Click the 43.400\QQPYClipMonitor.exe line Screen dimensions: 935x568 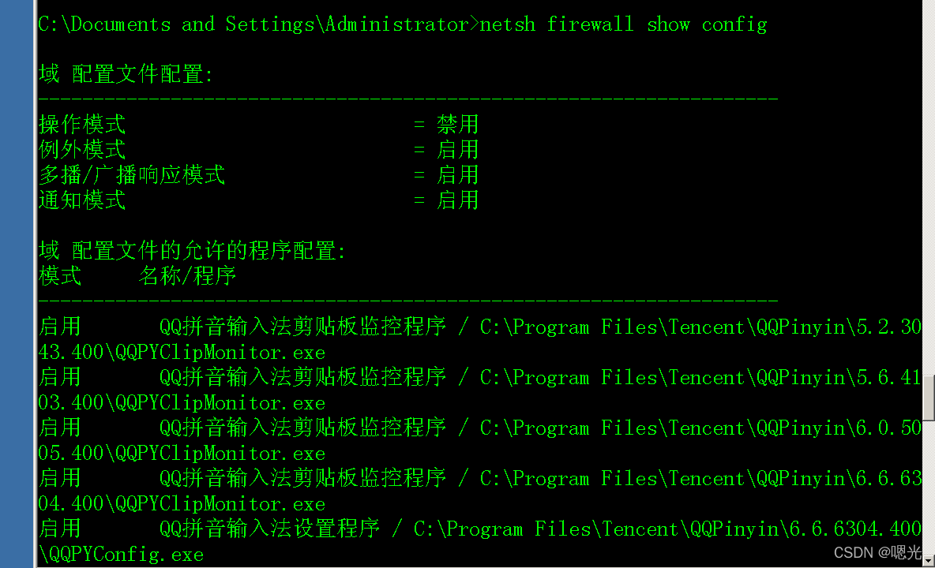182,353
